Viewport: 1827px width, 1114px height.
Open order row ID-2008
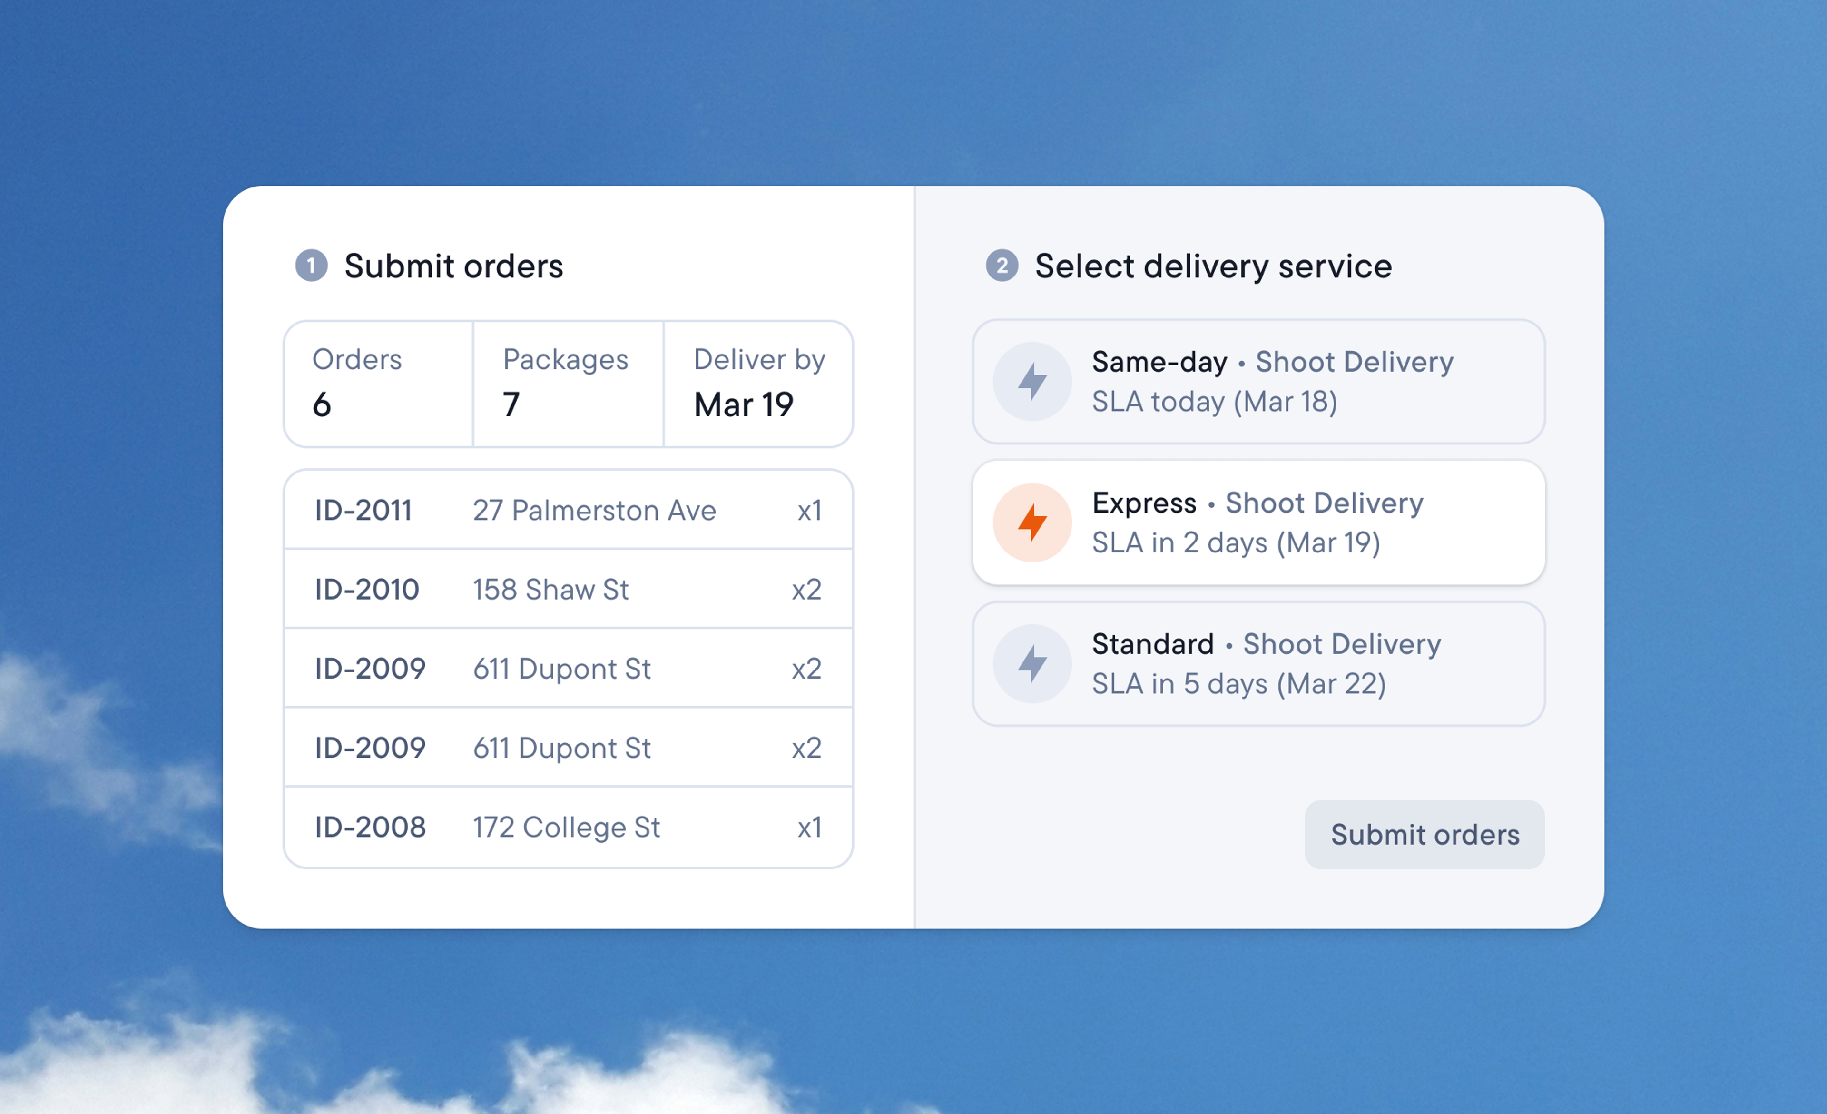click(x=568, y=827)
